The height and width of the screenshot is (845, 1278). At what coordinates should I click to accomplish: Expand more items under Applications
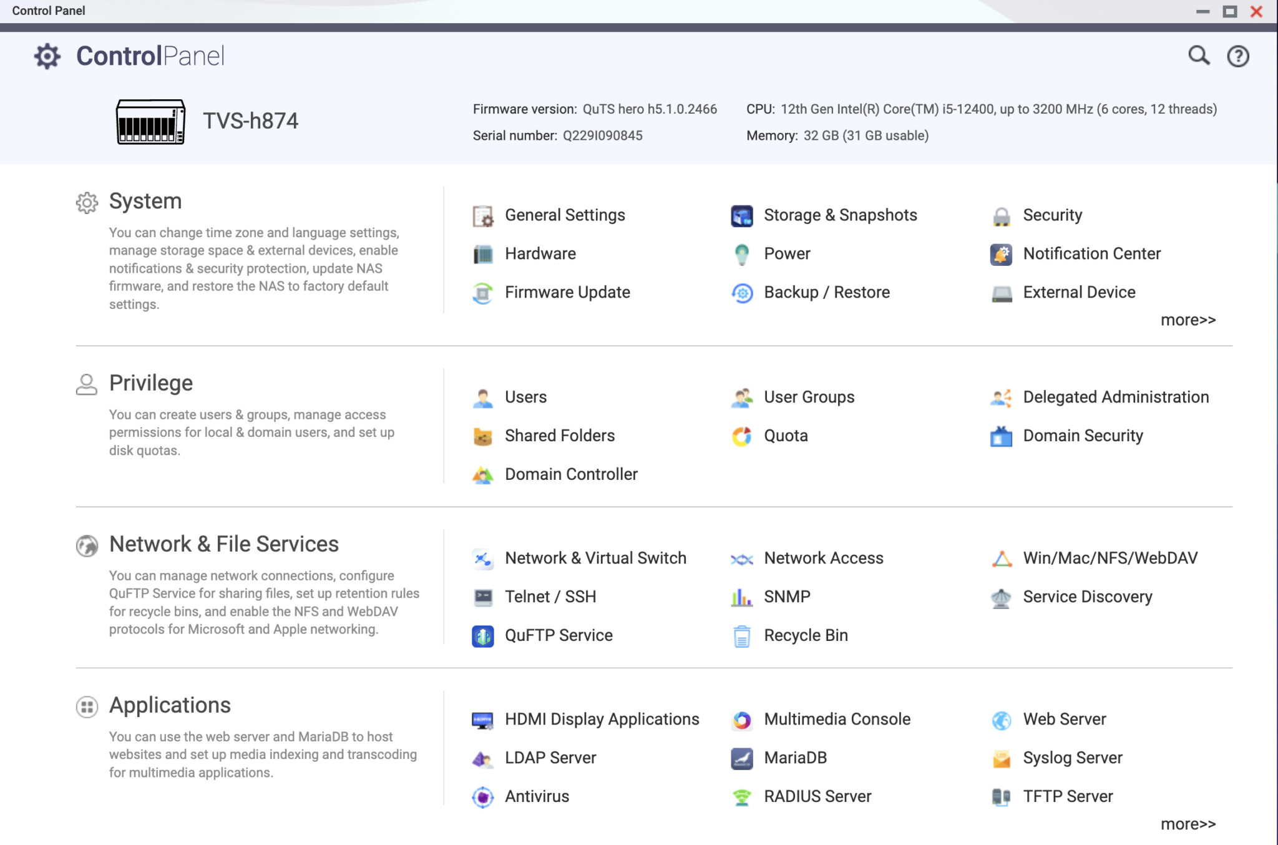pyautogui.click(x=1188, y=824)
